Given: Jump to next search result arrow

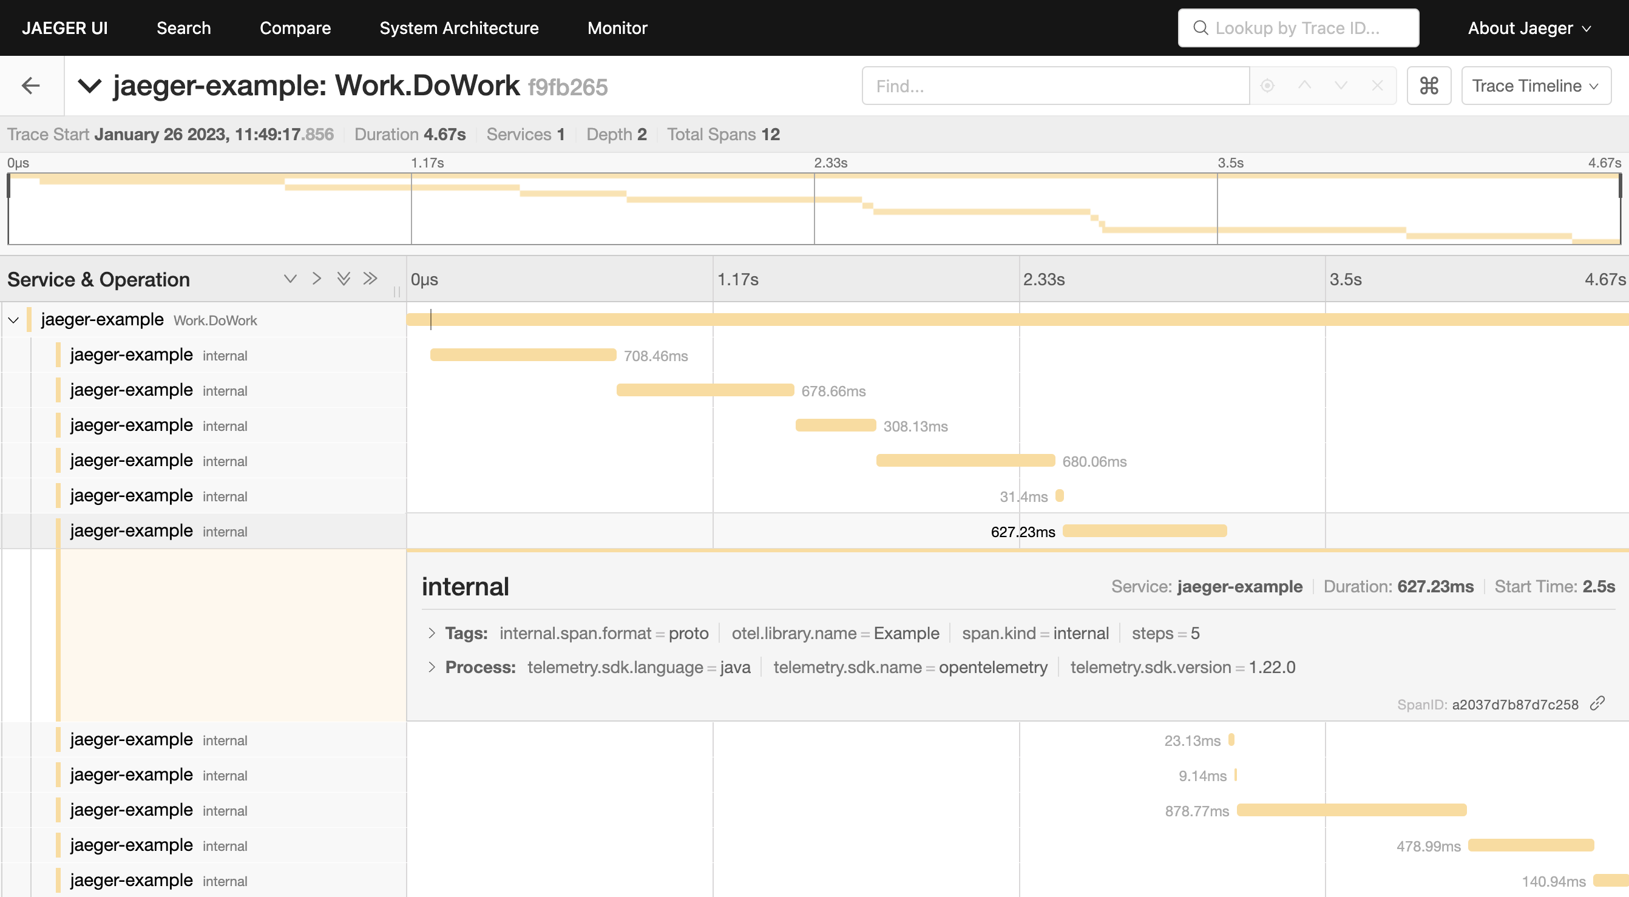Looking at the screenshot, I should click(x=1341, y=86).
